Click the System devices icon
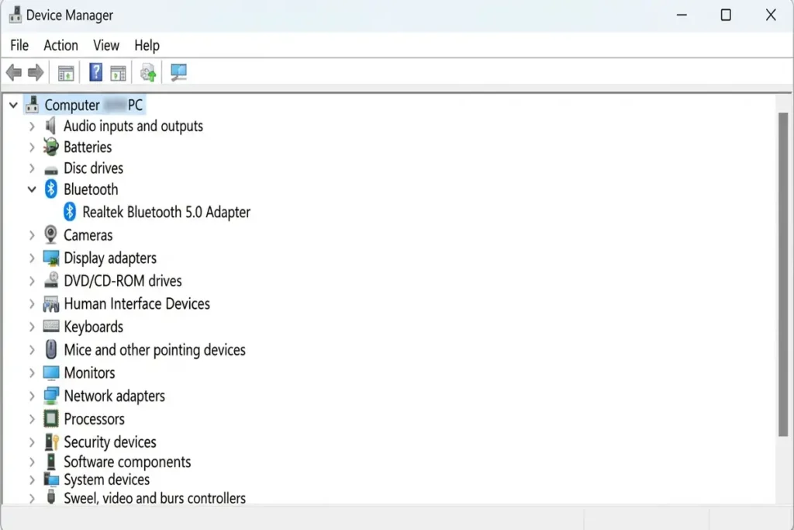This screenshot has width=794, height=530. pos(50,479)
